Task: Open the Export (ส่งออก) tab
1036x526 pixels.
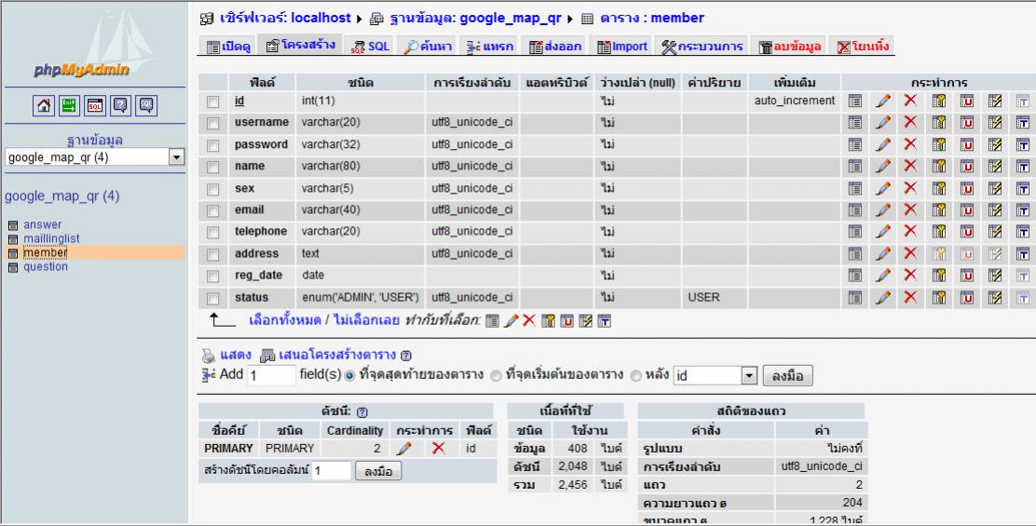Action: tap(554, 47)
